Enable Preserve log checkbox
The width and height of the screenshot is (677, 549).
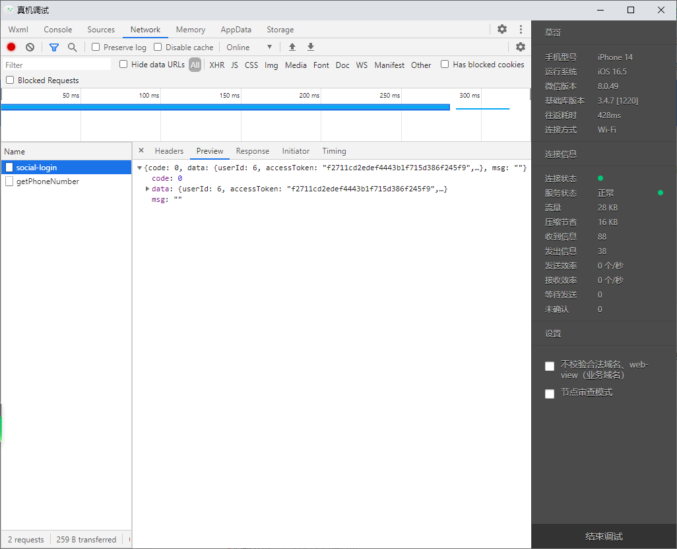pos(96,47)
